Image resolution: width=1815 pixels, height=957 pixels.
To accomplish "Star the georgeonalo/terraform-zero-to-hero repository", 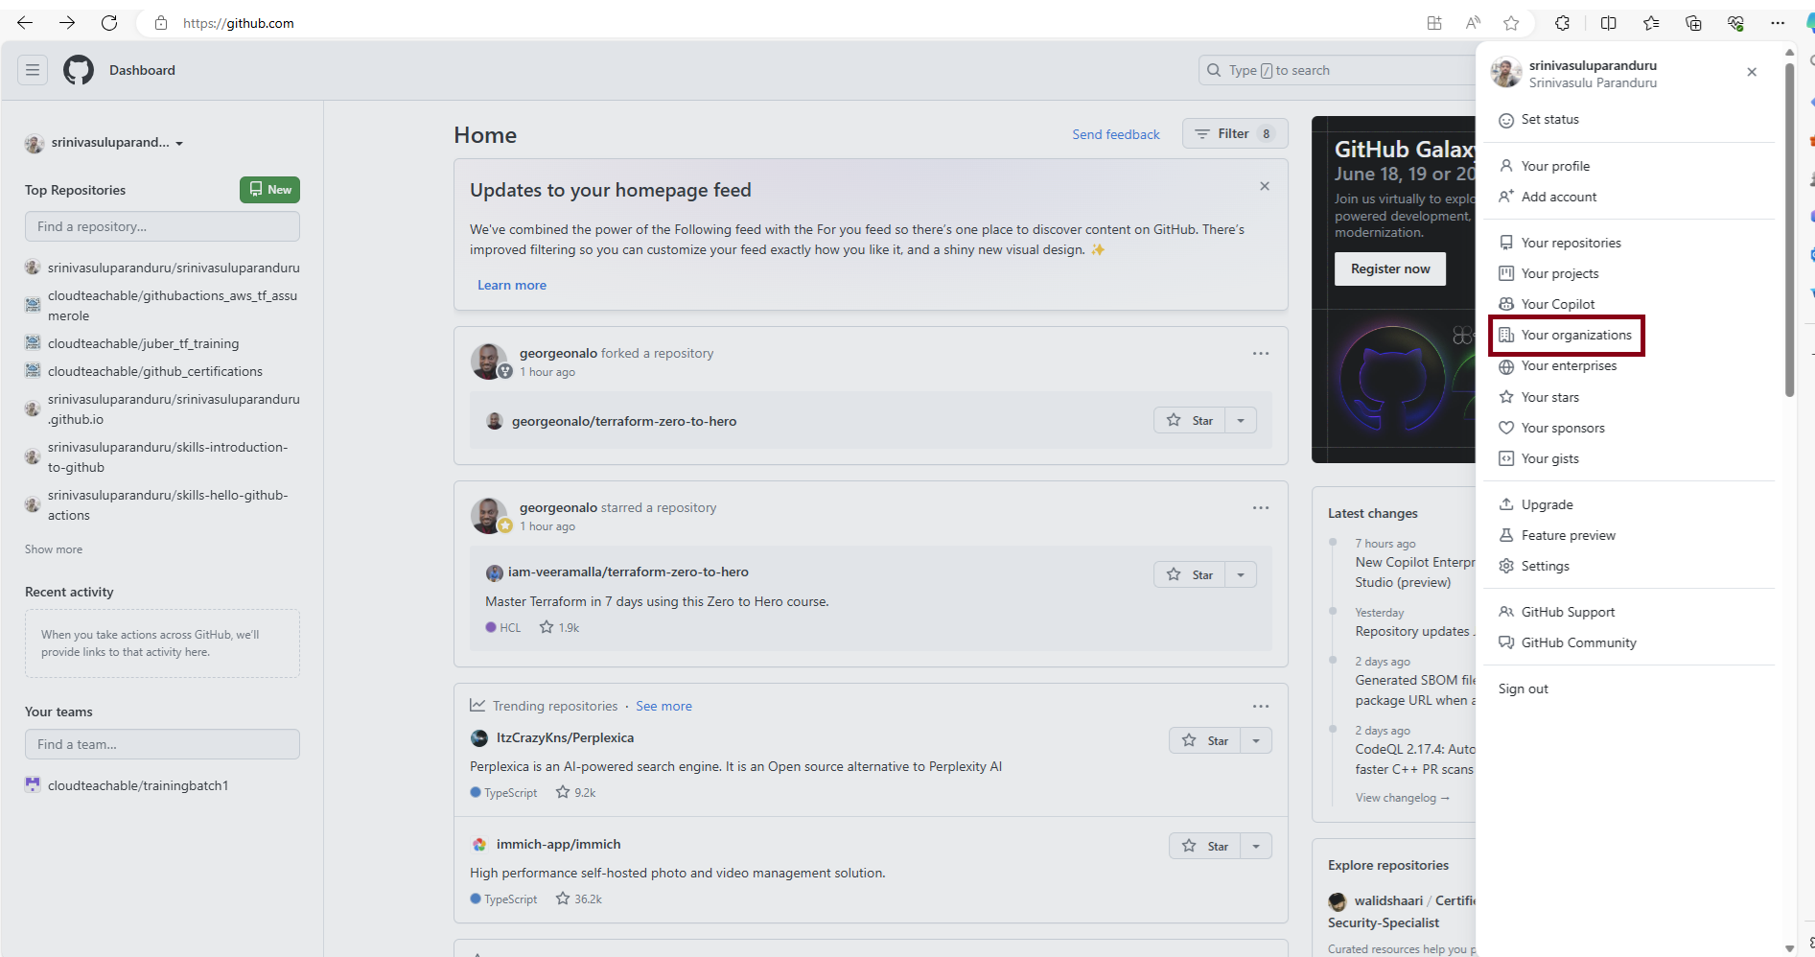I will pos(1190,420).
